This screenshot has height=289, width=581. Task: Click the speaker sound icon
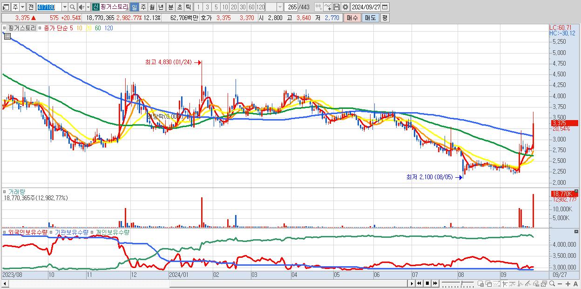tap(81, 7)
